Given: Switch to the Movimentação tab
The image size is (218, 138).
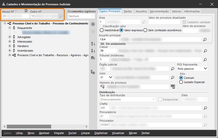Looking at the screenshot, I should pos(159,11).
